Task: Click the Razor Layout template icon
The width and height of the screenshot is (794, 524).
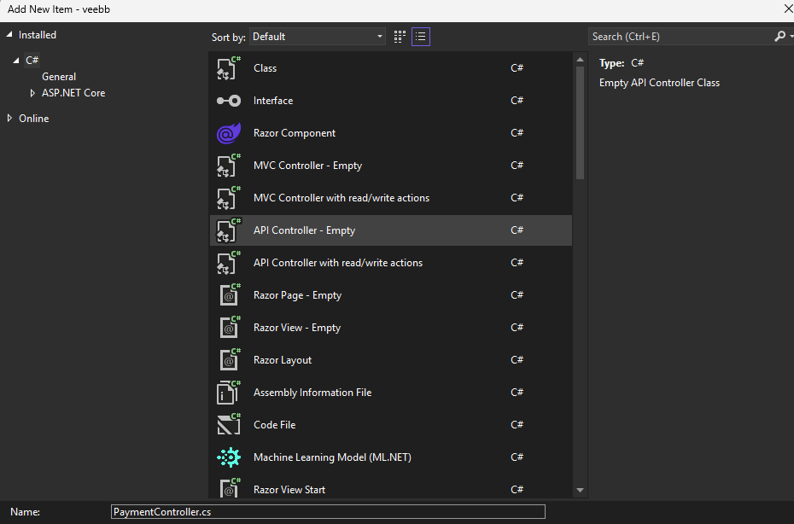Action: [x=228, y=360]
